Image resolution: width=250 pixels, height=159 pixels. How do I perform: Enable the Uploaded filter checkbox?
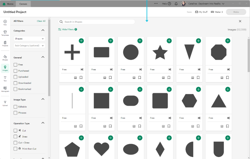coord(15,77)
